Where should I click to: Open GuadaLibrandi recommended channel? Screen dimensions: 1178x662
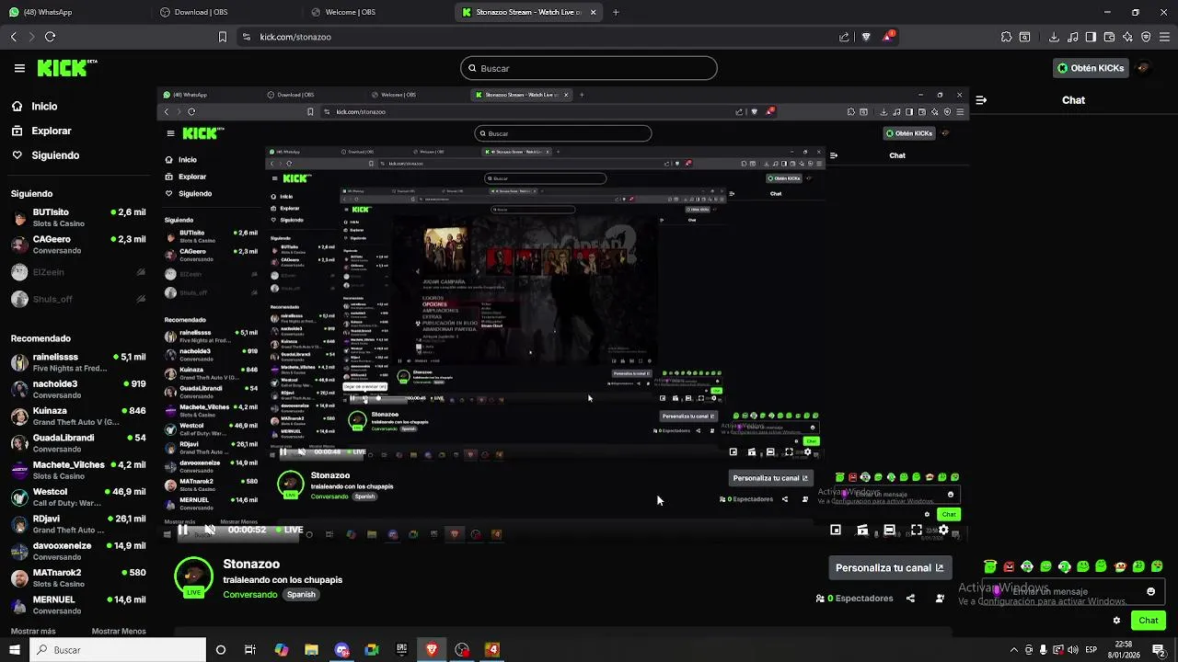pos(78,442)
